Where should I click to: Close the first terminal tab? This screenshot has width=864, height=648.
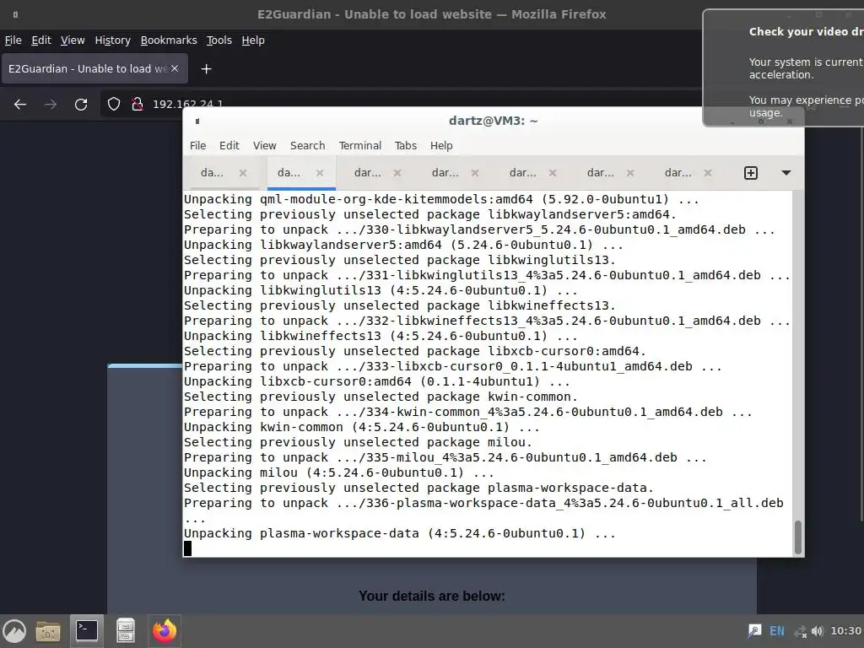point(242,173)
